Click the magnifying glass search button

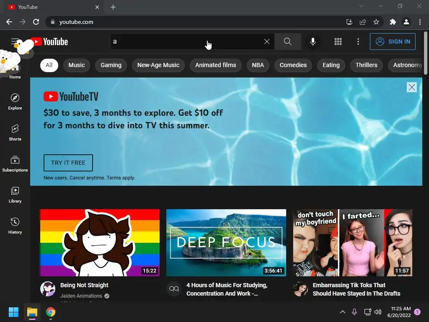pos(287,42)
